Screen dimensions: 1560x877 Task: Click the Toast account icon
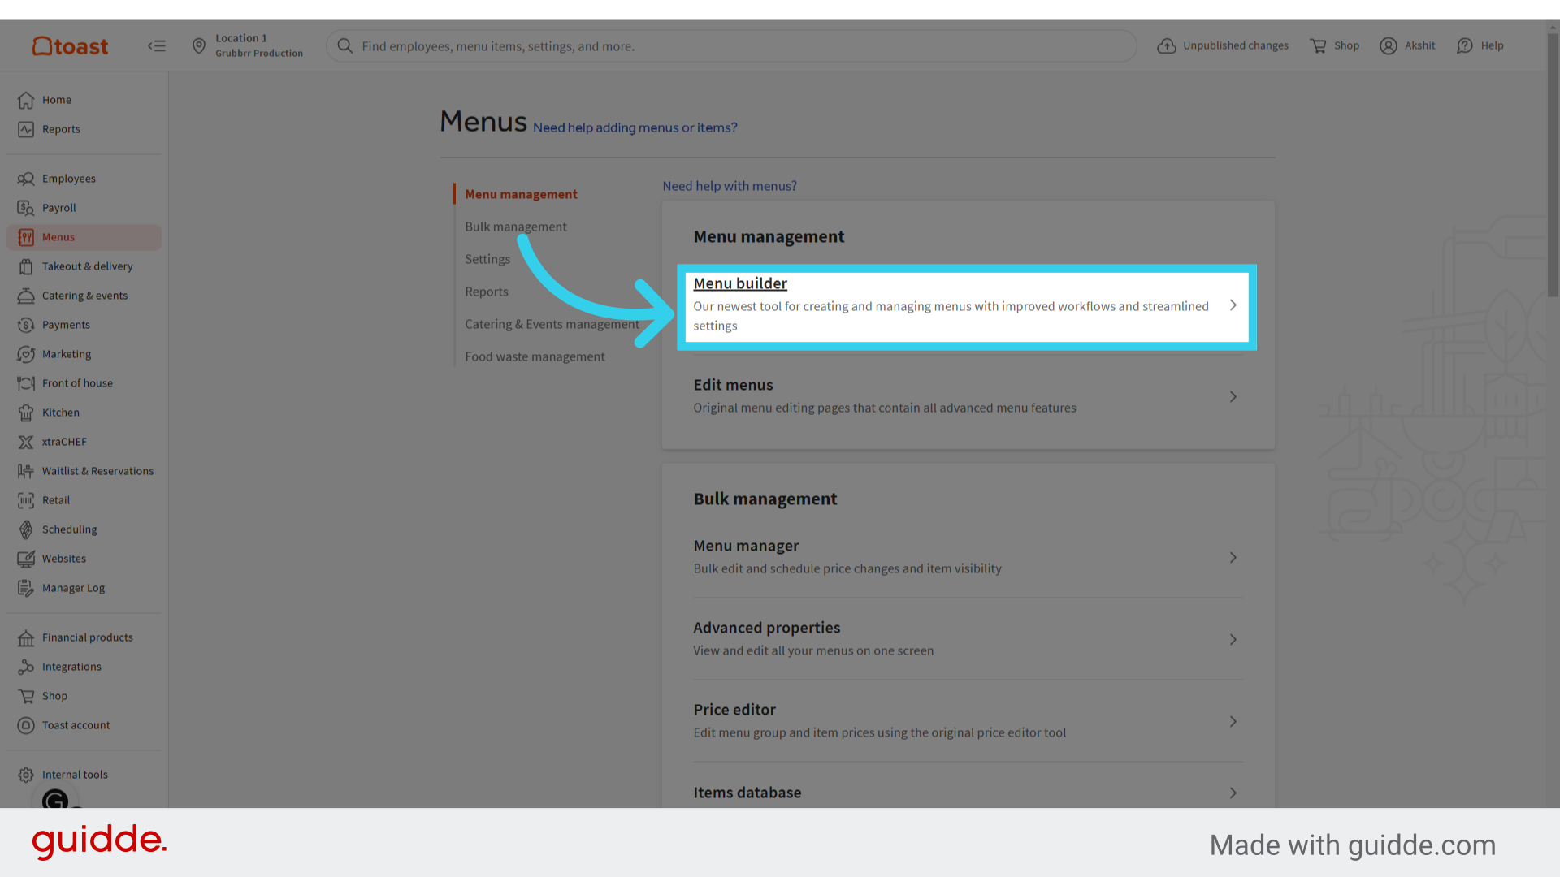click(26, 725)
